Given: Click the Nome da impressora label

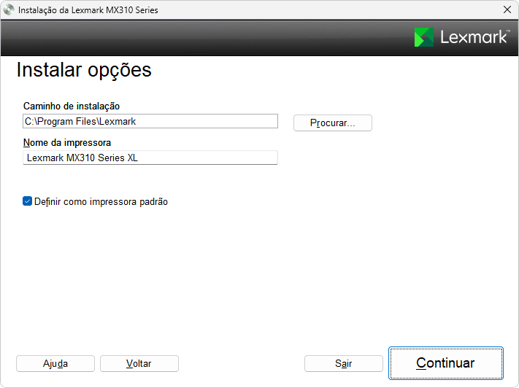Looking at the screenshot, I should [67, 142].
